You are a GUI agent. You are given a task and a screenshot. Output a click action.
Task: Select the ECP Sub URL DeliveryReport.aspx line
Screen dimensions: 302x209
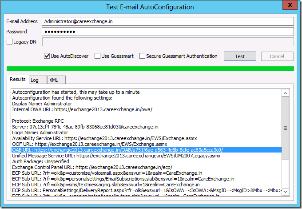click(x=147, y=190)
